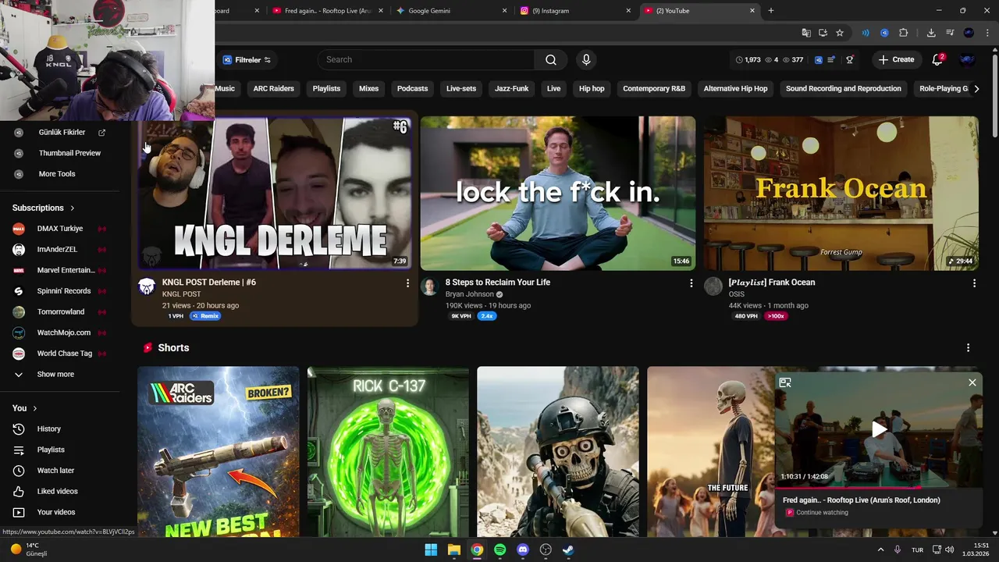Open the media control icon in Chrome toolbar
This screenshot has width=999, height=562.
[x=950, y=33]
